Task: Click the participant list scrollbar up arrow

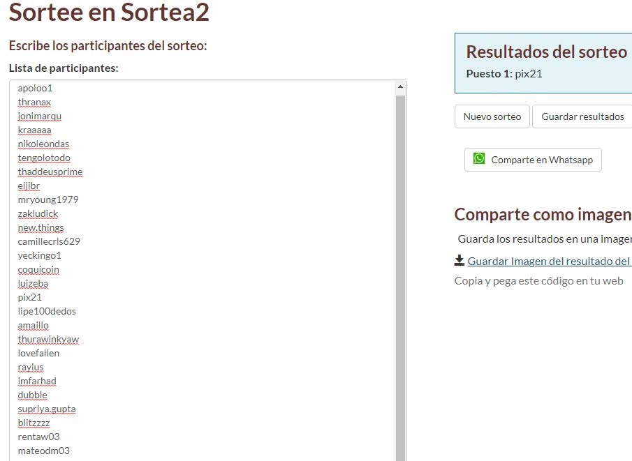Action: coord(400,86)
